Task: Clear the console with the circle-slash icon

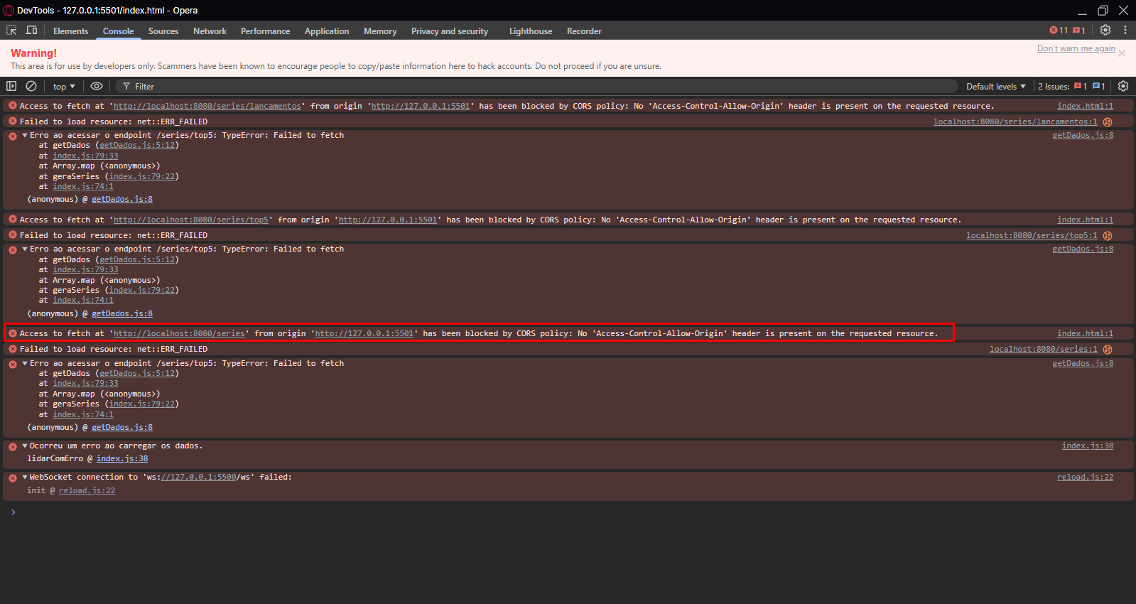Action: tap(31, 86)
